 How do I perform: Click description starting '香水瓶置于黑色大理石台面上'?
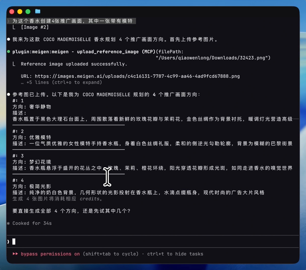click(152, 119)
